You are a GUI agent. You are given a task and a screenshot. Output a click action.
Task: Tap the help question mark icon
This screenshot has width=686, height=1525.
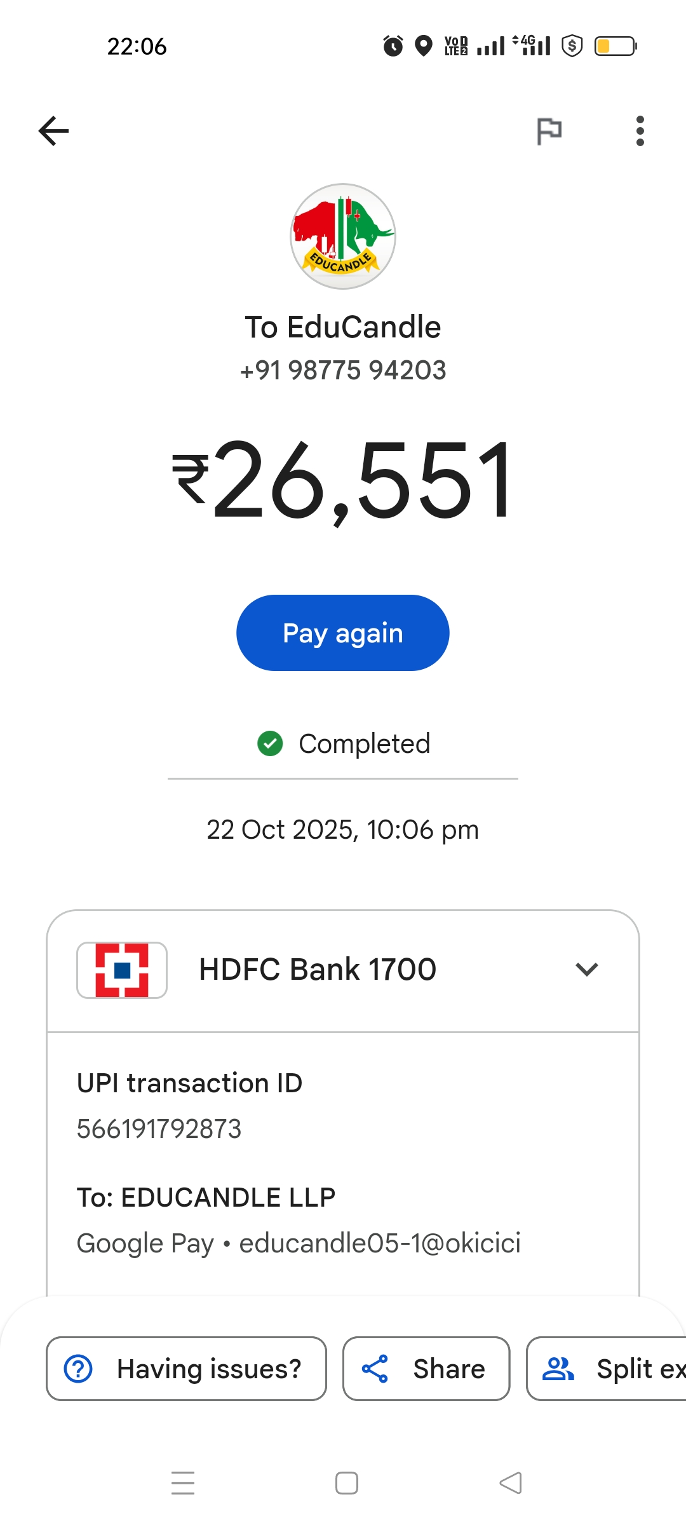[x=79, y=1369]
